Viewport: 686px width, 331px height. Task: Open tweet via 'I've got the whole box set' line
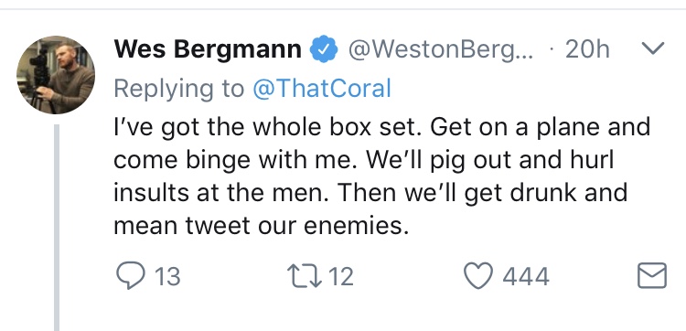381,128
